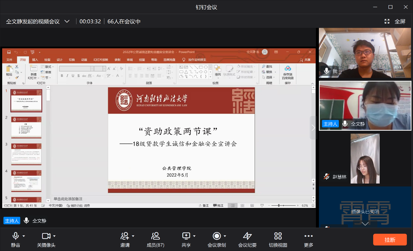Expand the 共享 dropdown arrow in meeting bar
The image size is (413, 251).
pyautogui.click(x=194, y=236)
